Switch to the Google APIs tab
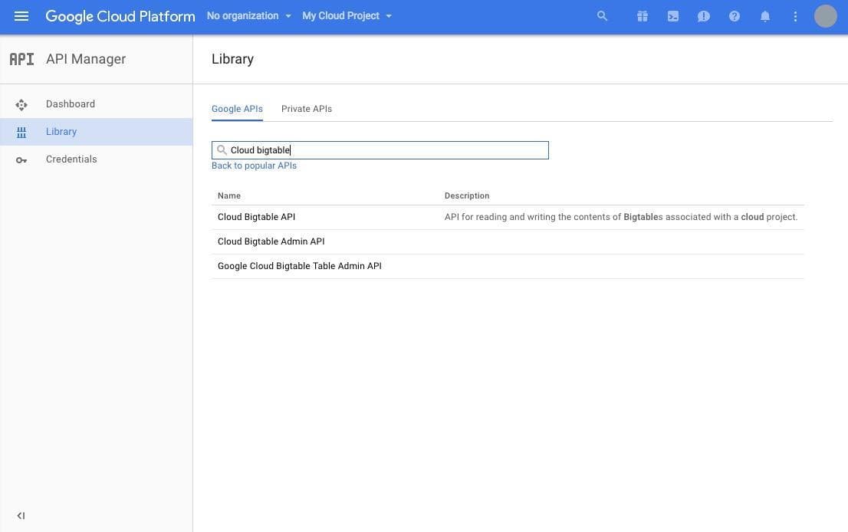This screenshot has width=848, height=532. point(237,109)
